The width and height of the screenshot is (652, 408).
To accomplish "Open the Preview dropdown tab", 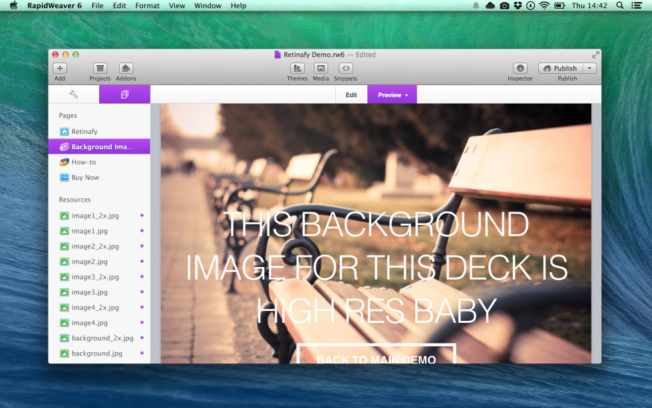I will click(x=392, y=95).
